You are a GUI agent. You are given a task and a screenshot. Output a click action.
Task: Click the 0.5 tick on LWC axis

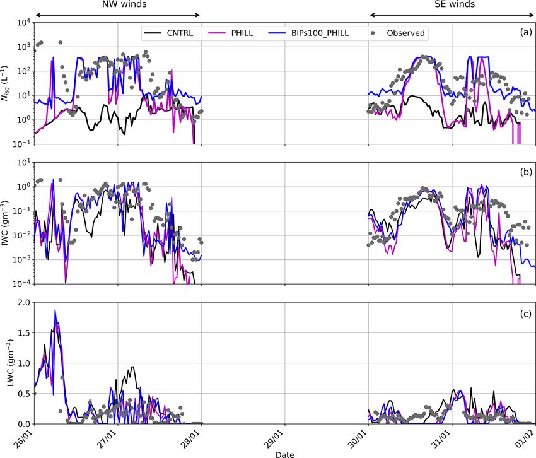(24, 394)
